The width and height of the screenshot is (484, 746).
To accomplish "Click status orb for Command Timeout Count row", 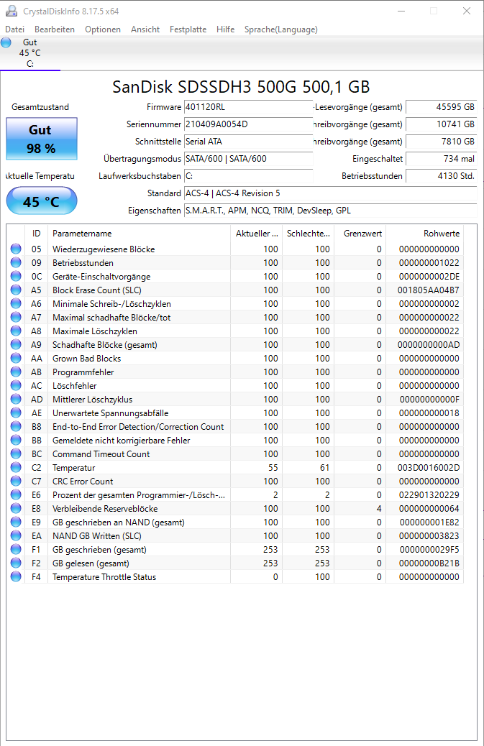I will (x=16, y=454).
